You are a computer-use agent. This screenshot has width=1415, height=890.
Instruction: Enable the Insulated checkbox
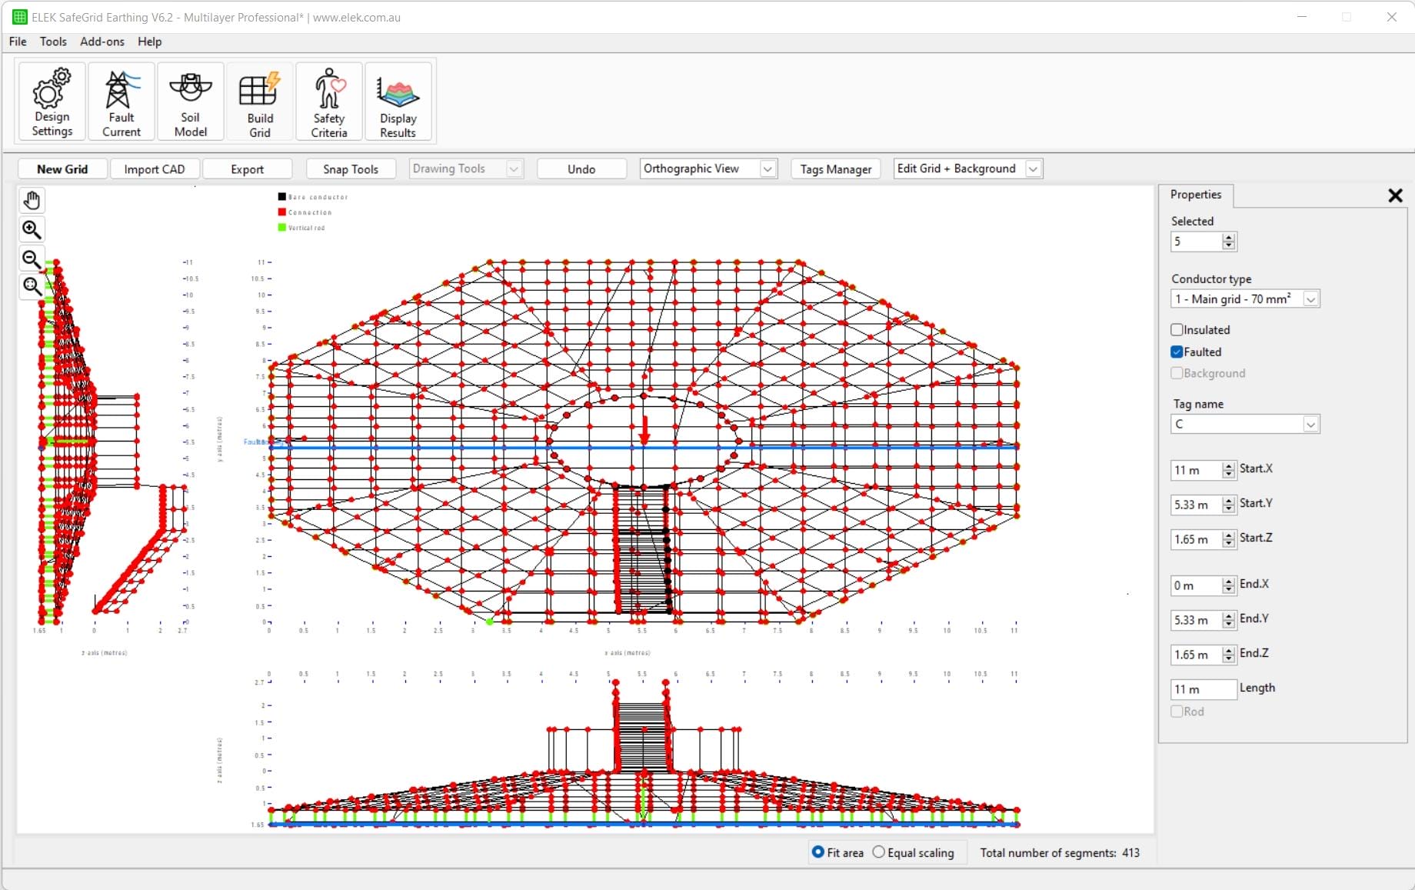pyautogui.click(x=1177, y=329)
